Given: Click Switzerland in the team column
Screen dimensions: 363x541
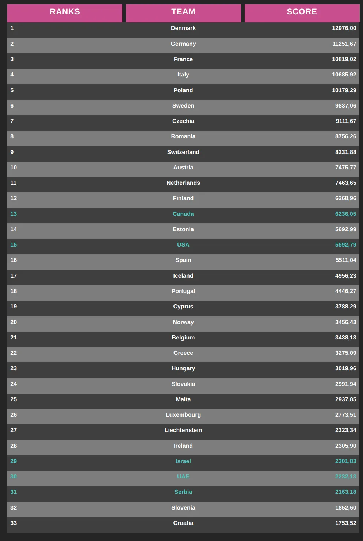Looking at the screenshot, I should [x=183, y=152].
